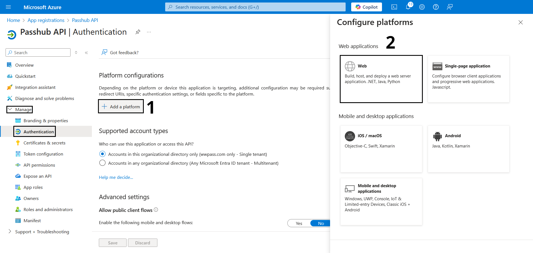Open API permissions page
This screenshot has width=533, height=253.
39,165
